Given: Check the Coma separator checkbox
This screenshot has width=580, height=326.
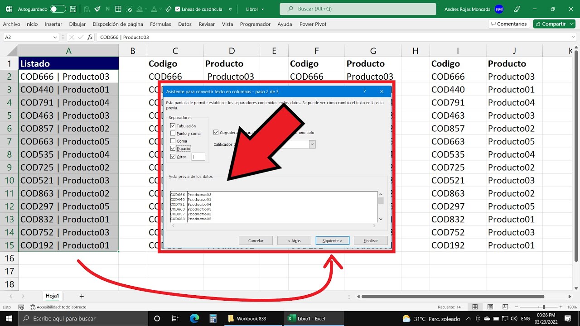Looking at the screenshot, I should click(x=173, y=141).
